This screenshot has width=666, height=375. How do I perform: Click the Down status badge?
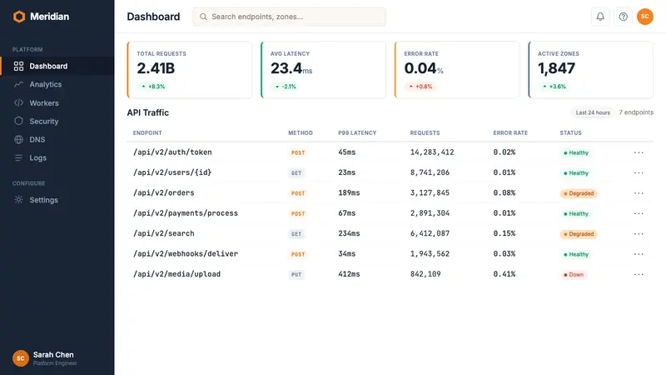click(574, 275)
